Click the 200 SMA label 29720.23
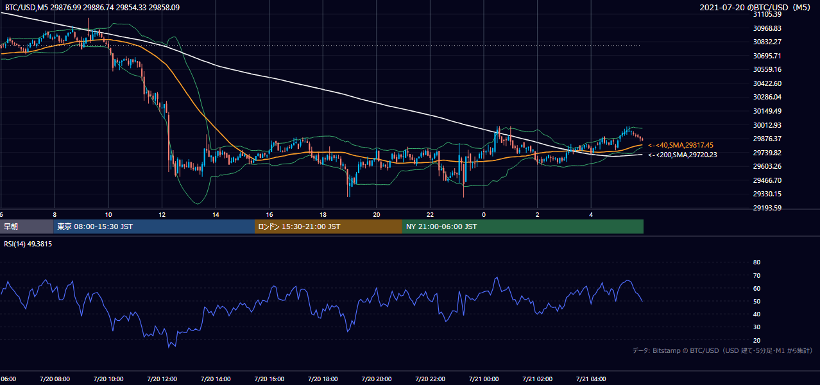 click(x=682, y=155)
